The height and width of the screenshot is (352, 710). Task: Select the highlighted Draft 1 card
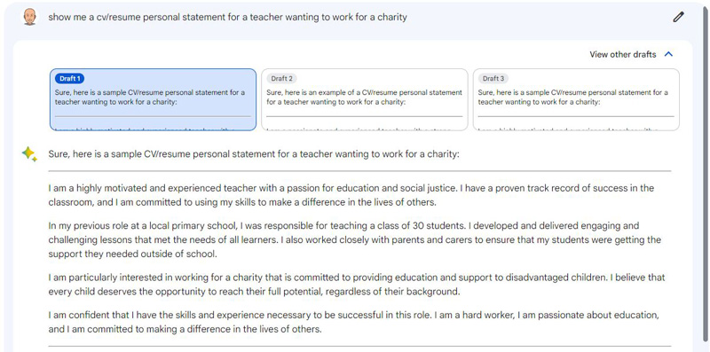click(153, 99)
